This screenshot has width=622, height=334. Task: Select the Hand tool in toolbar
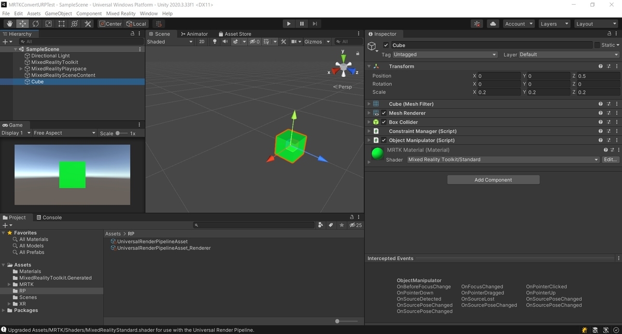tap(10, 24)
